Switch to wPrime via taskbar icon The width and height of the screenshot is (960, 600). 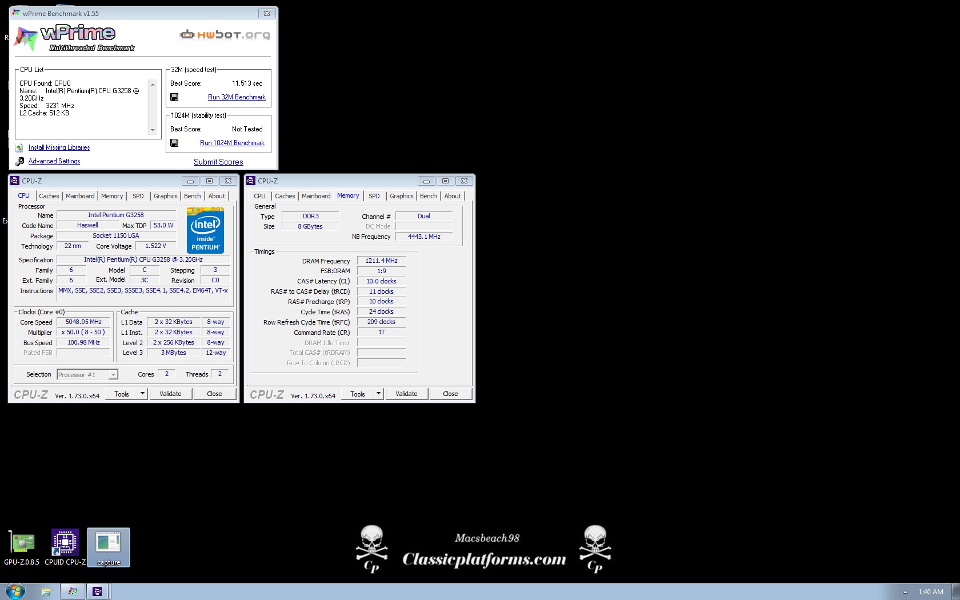click(73, 591)
